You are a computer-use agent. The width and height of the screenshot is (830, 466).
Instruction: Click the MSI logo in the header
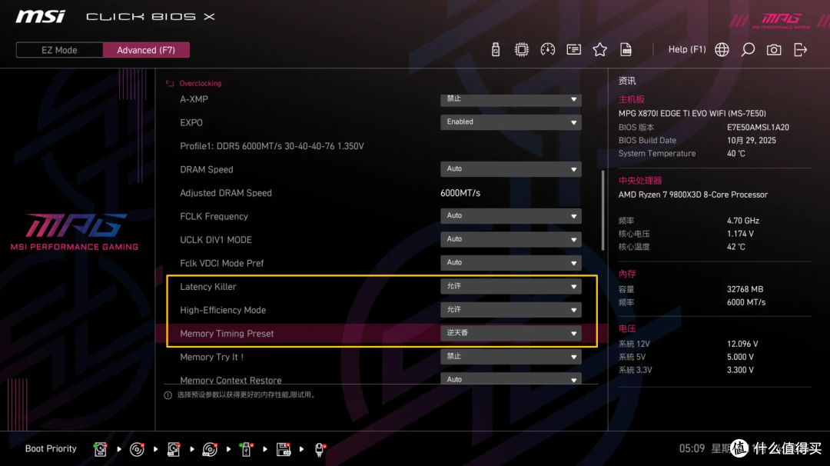point(41,16)
